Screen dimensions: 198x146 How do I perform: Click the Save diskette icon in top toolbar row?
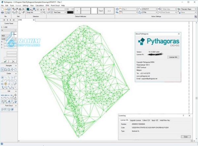[9, 9]
